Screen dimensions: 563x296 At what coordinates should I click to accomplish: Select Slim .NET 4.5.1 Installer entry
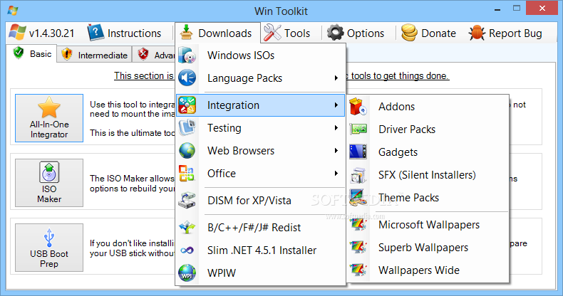[x=260, y=250]
